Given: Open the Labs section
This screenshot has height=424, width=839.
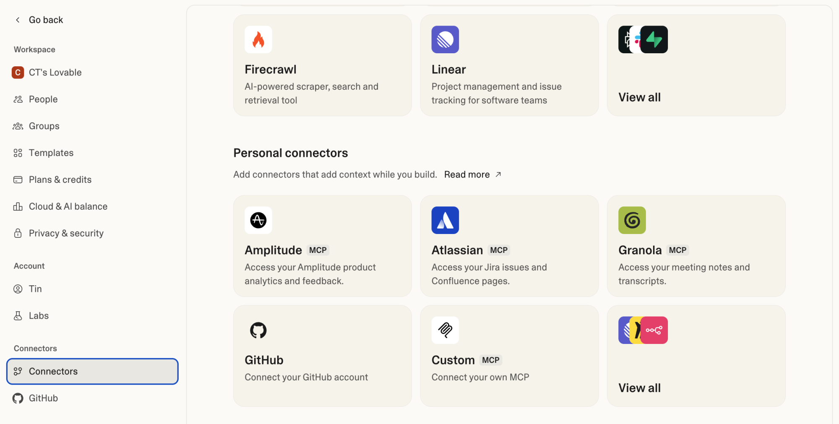Looking at the screenshot, I should 39,316.
